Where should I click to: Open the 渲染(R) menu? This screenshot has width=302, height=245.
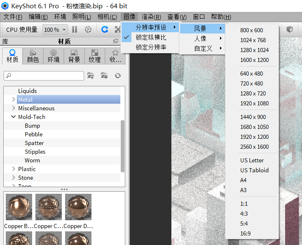point(151,17)
